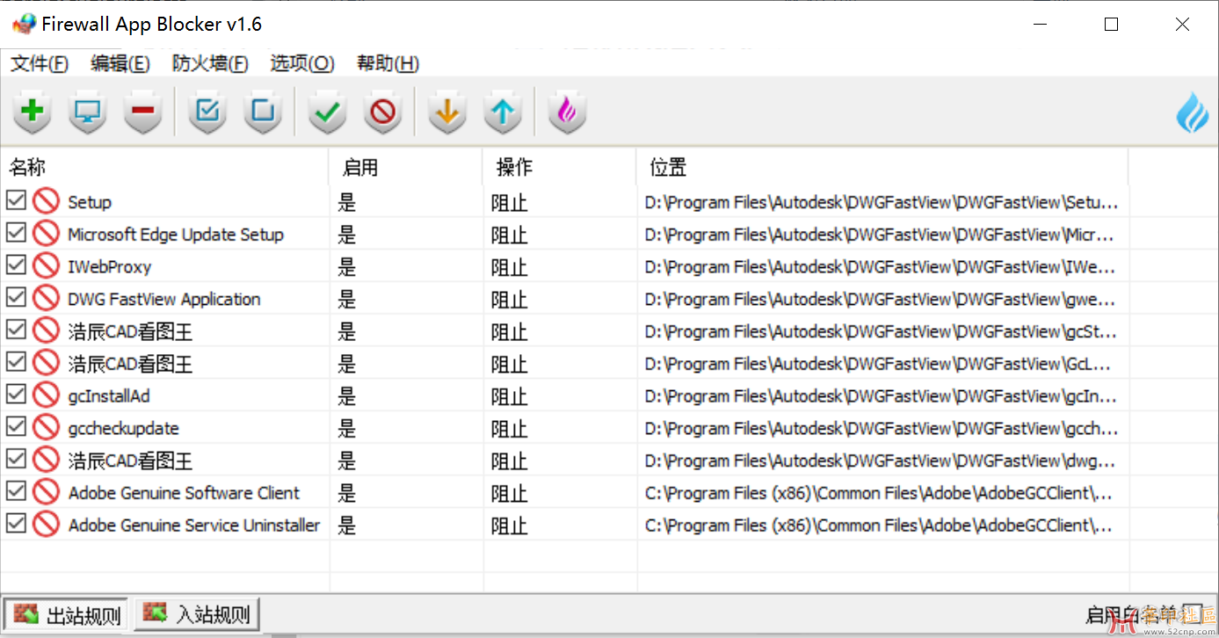Click the location path ending in gcIn…

(x=880, y=396)
